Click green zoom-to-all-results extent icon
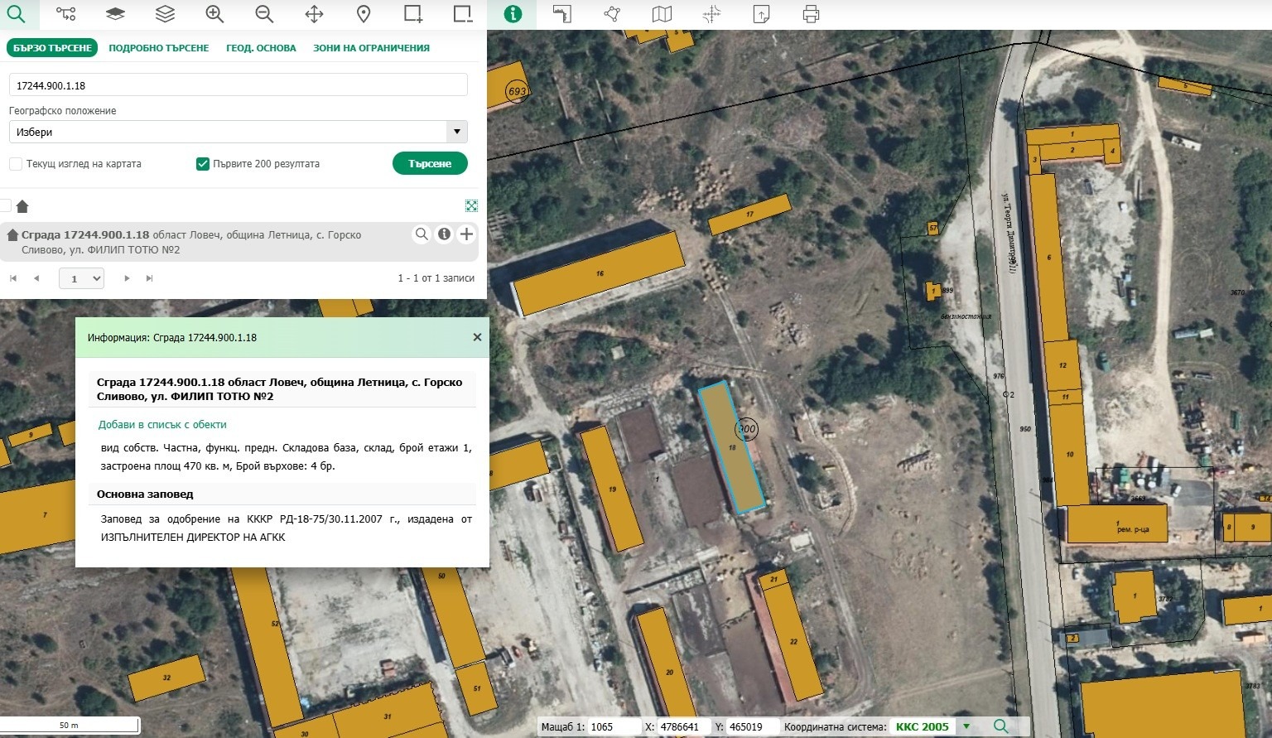The width and height of the screenshot is (1272, 738). click(471, 205)
